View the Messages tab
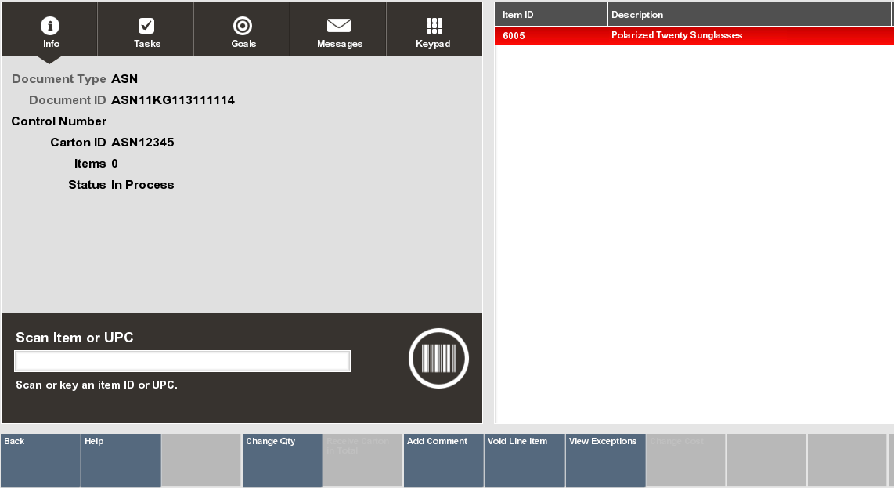Image resolution: width=894 pixels, height=488 pixels. tap(339, 30)
